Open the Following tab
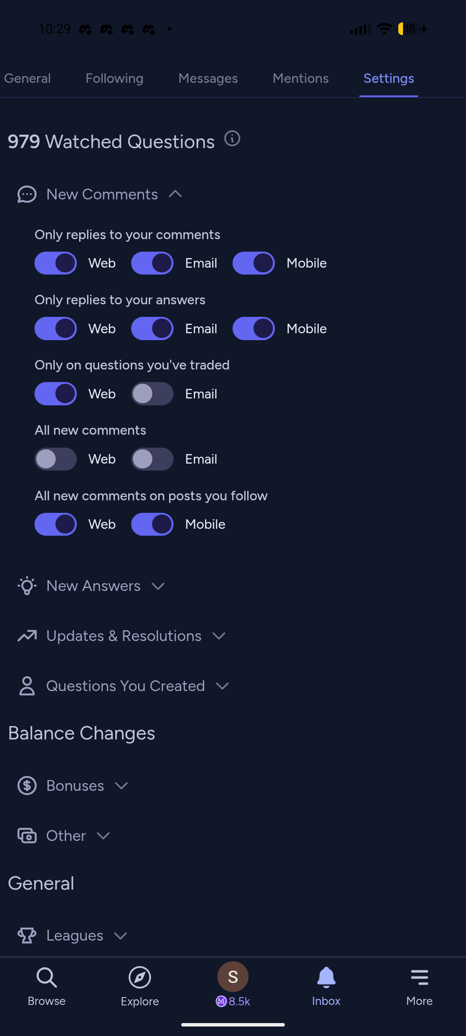 [x=114, y=79]
